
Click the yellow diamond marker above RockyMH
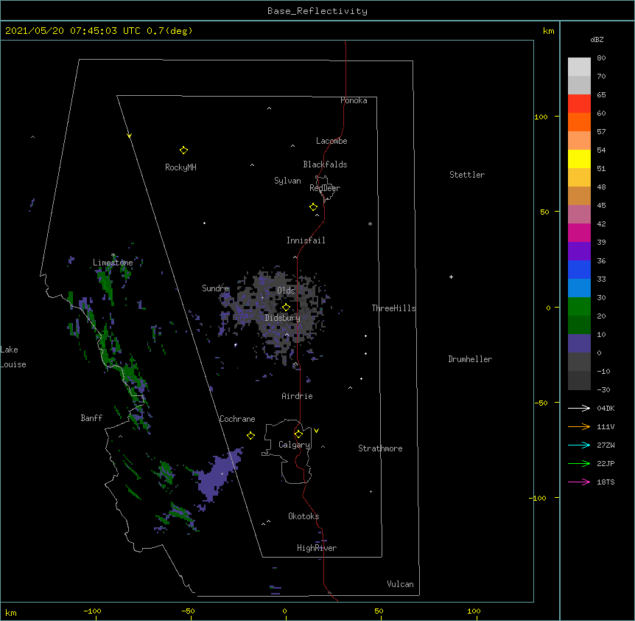pyautogui.click(x=183, y=150)
